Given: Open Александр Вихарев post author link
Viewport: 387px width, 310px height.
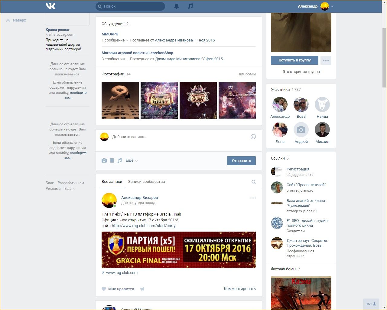Looking at the screenshot, I should [139, 198].
